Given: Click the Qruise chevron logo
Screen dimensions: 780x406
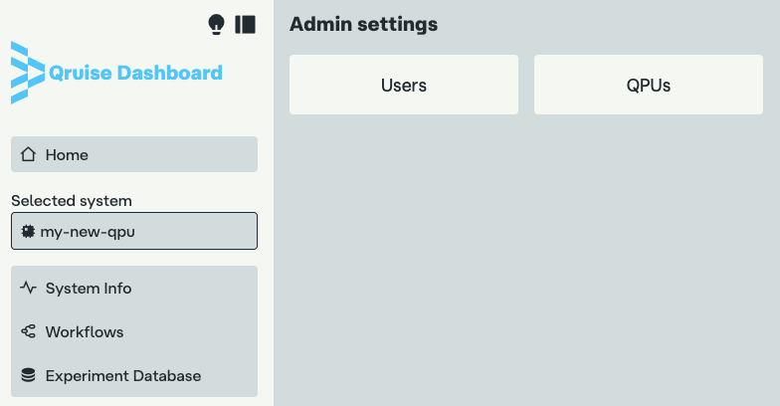Looking at the screenshot, I should (28, 73).
